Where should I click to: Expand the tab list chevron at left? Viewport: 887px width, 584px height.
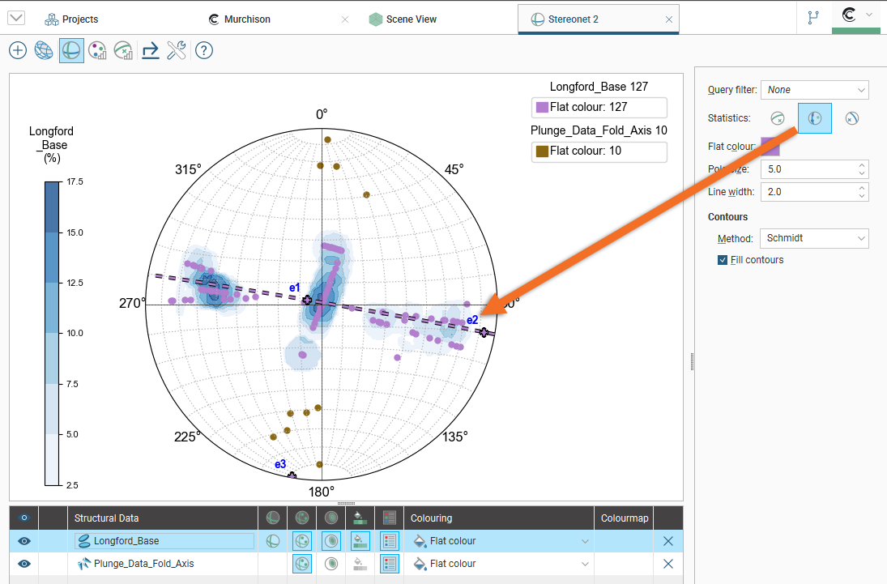coord(16,18)
